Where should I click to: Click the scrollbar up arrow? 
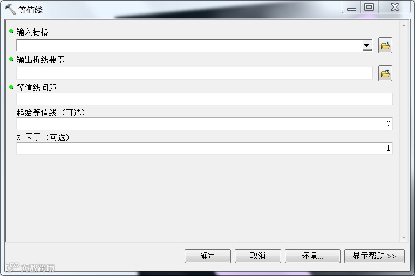pyautogui.click(x=404, y=26)
